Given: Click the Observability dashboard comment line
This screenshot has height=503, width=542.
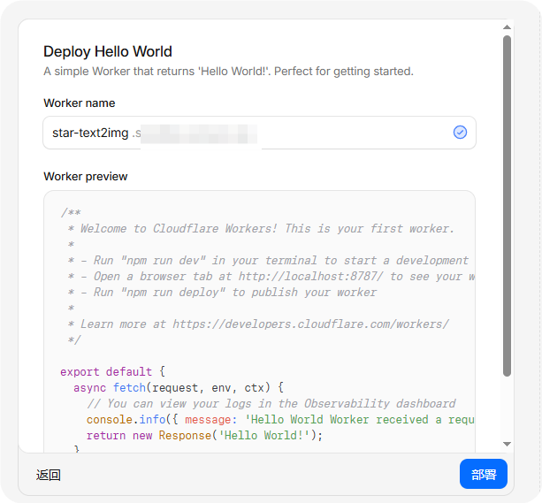Looking at the screenshot, I should pos(271,404).
